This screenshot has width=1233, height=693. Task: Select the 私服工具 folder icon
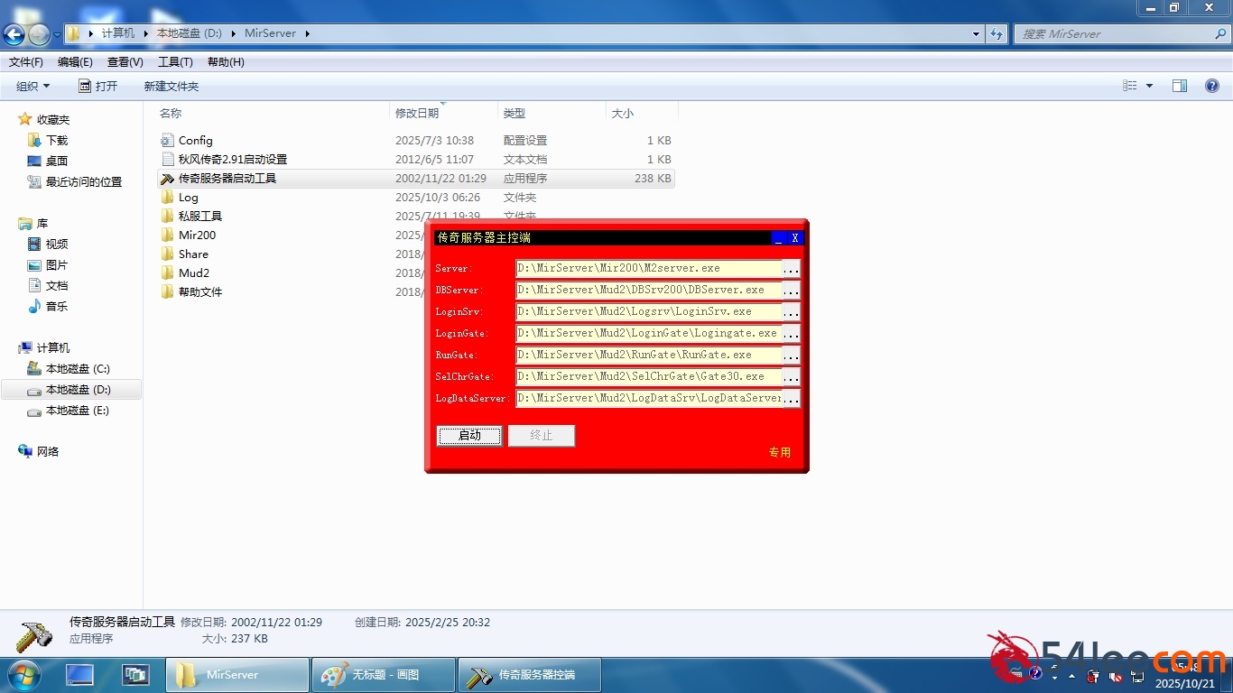(x=167, y=217)
